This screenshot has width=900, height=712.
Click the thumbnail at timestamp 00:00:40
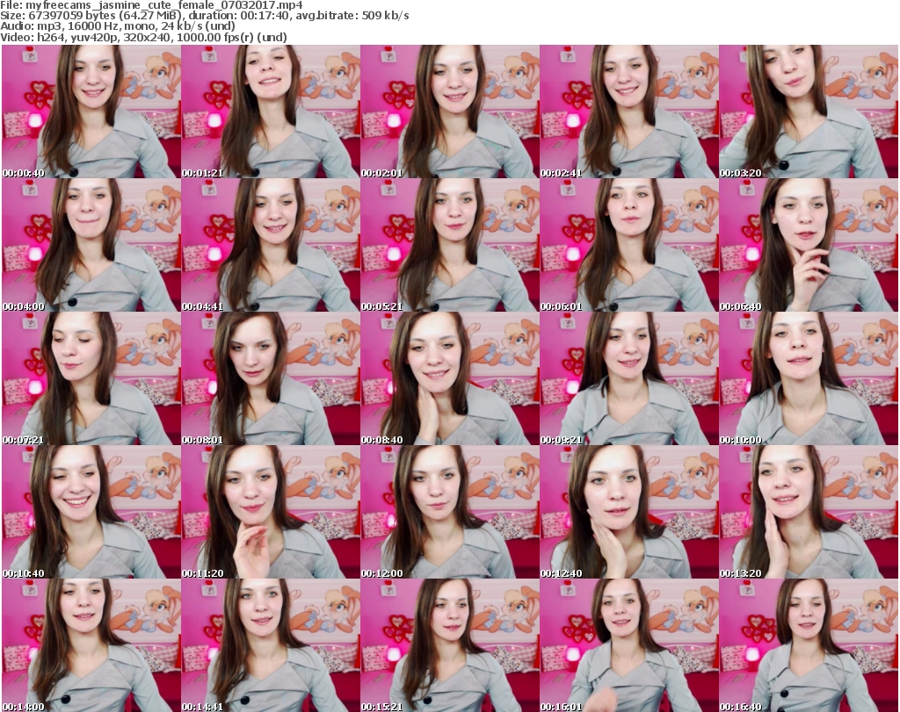(x=91, y=111)
